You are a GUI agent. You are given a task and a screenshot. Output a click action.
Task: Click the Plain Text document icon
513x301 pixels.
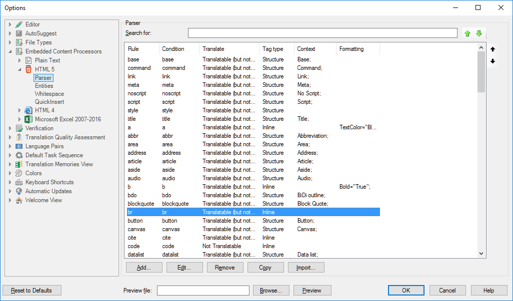tap(28, 60)
